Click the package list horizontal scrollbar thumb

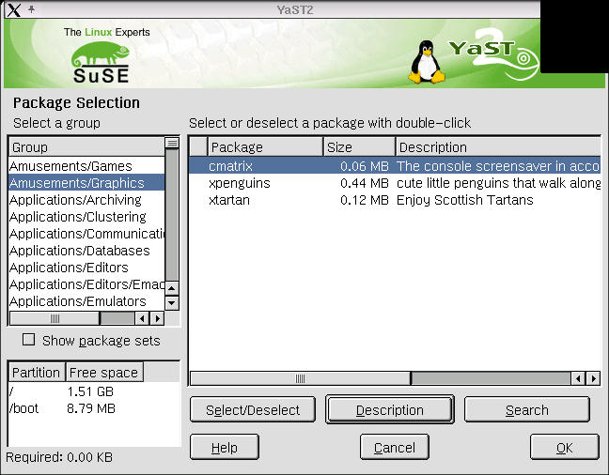(x=301, y=378)
